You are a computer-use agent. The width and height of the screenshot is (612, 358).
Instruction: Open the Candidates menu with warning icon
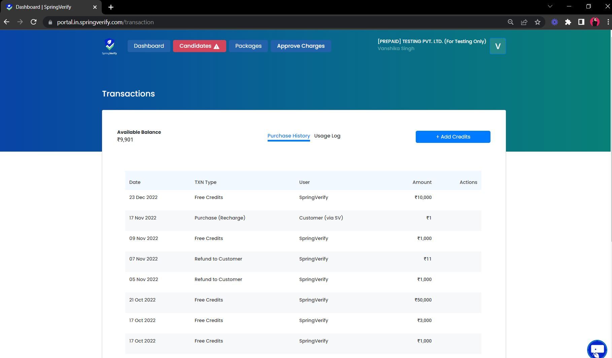point(199,46)
